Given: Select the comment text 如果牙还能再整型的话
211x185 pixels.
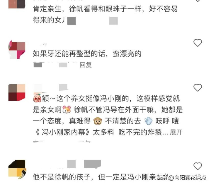Looking at the screenshot, I should [x=69, y=54].
